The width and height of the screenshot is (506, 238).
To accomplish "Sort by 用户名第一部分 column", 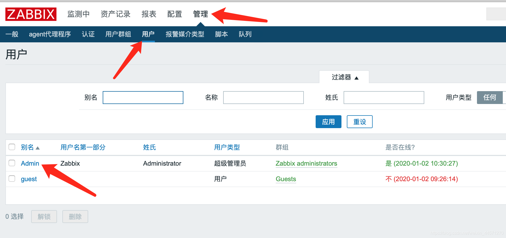I will tap(83, 147).
